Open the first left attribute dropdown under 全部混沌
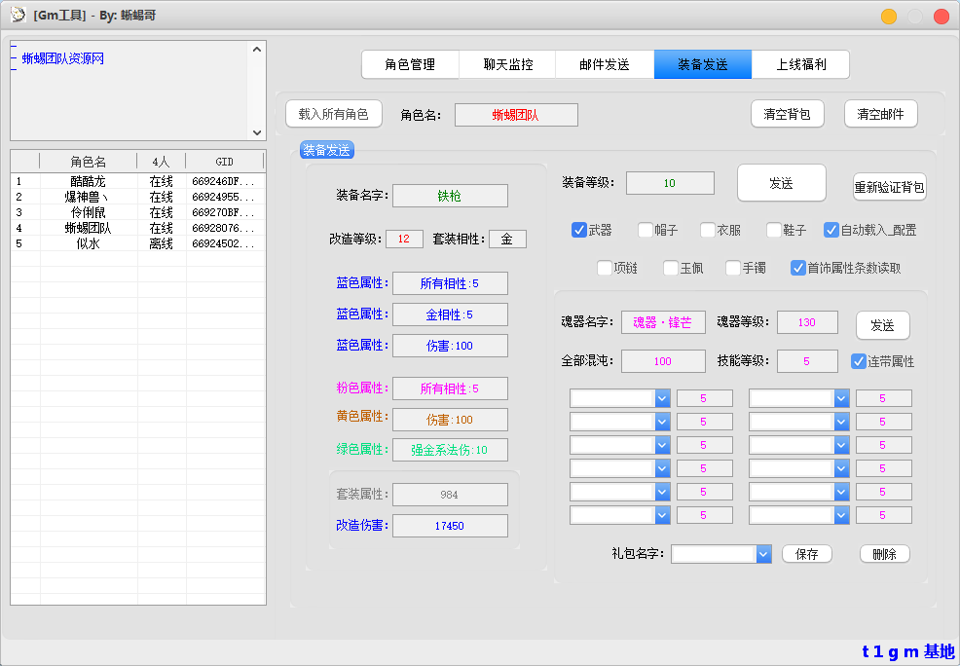 pos(662,398)
